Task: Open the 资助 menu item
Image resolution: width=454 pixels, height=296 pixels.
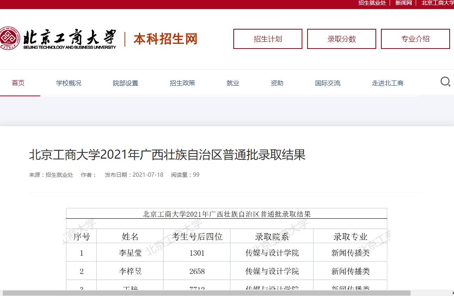Action: point(277,83)
